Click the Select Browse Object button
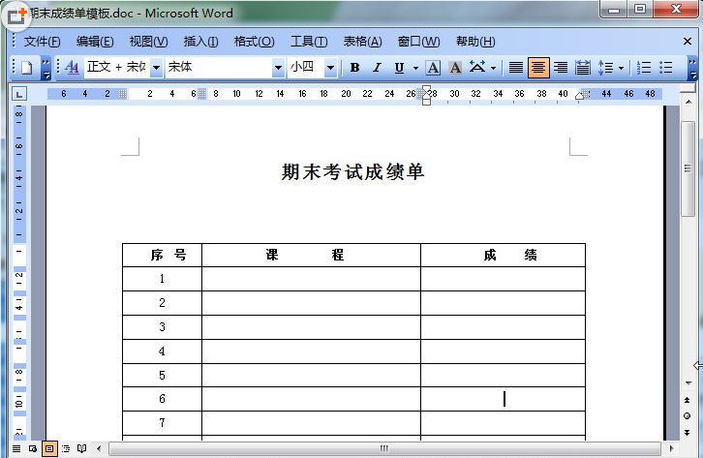Viewport: 703px width, 458px height. point(688,416)
